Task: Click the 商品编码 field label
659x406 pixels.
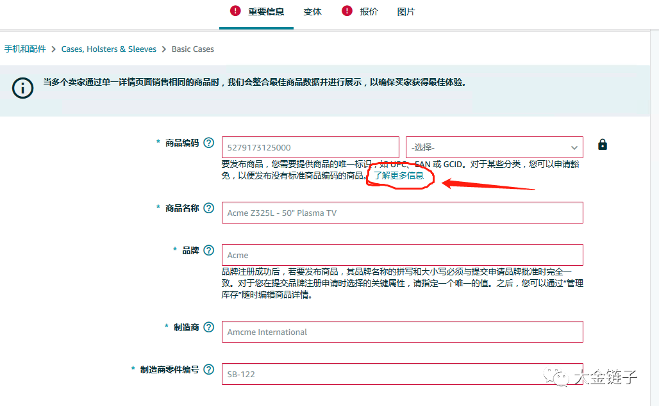Action: point(182,143)
